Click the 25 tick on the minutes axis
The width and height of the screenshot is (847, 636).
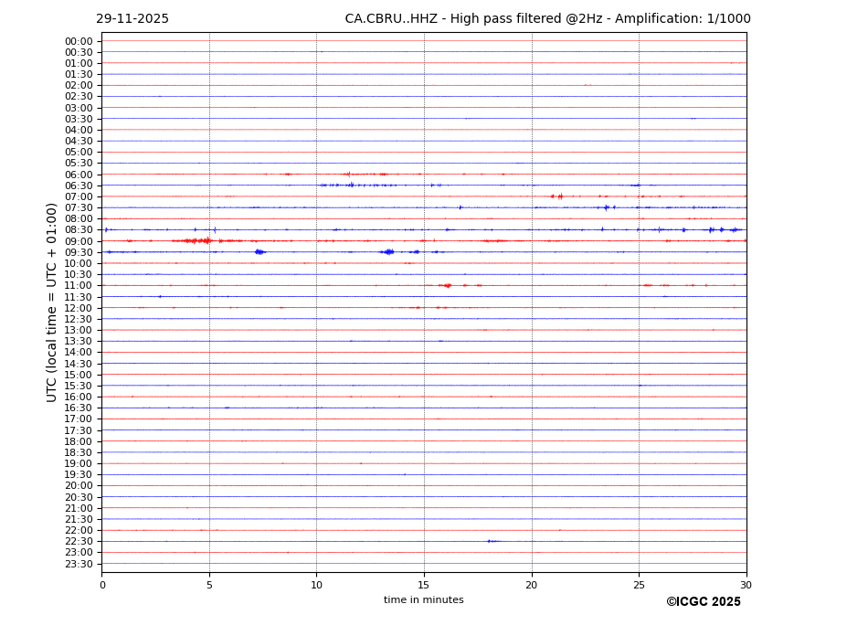click(639, 585)
